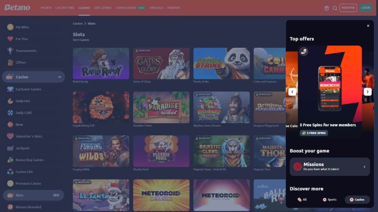Click the right carousel arrow in Top offers

pyautogui.click(x=368, y=92)
